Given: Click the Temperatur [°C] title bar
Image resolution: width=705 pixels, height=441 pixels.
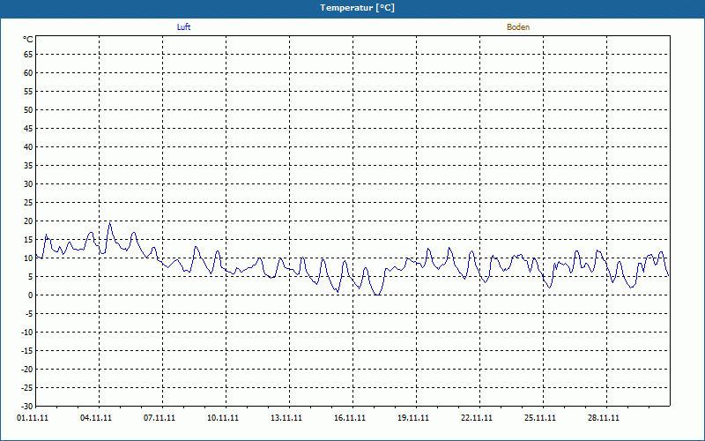Looking at the screenshot, I should pos(352,8).
